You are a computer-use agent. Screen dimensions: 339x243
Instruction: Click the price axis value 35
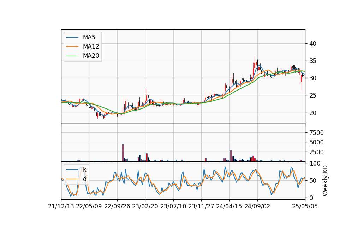(x=313, y=61)
